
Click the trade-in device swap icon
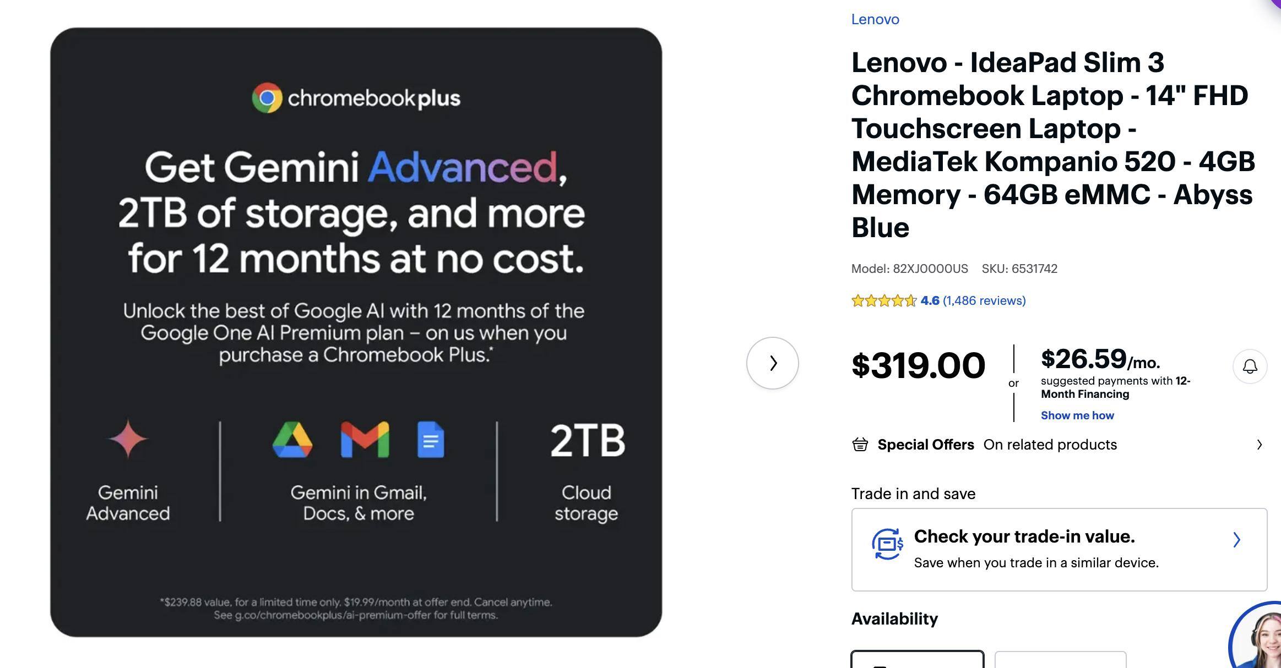(x=887, y=544)
